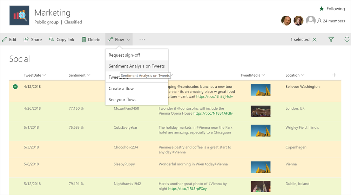The width and height of the screenshot is (351, 195).
Task: Open the filter pane funnel icon
Action: [x=331, y=39]
